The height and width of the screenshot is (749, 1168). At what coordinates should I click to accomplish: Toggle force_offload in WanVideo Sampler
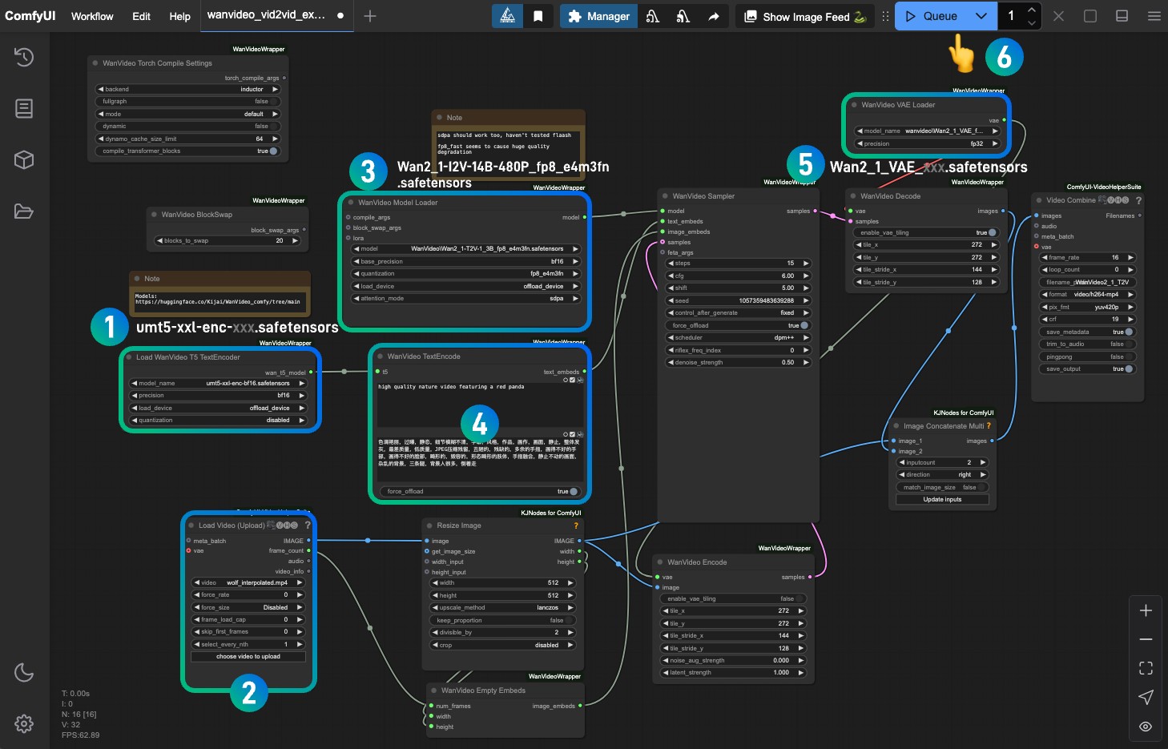738,325
